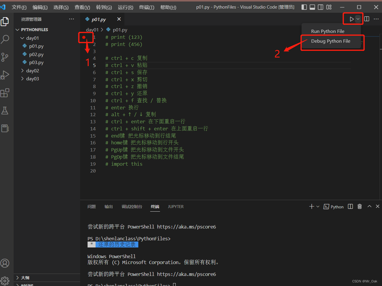This screenshot has width=382, height=286.
Task: Toggle secondary side bar layout icon
Action: tap(321, 7)
